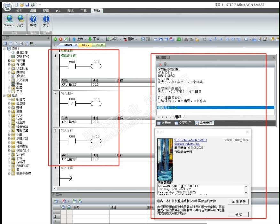Click the red Stop PLC icon
The image size is (280, 224).
click(x=60, y=39)
